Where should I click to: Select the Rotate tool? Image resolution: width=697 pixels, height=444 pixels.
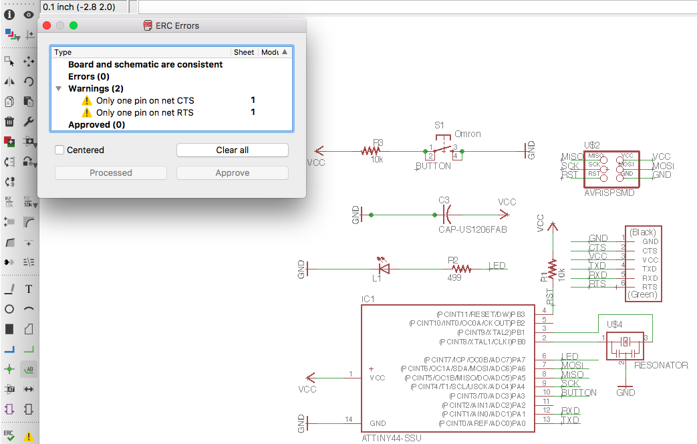click(29, 82)
